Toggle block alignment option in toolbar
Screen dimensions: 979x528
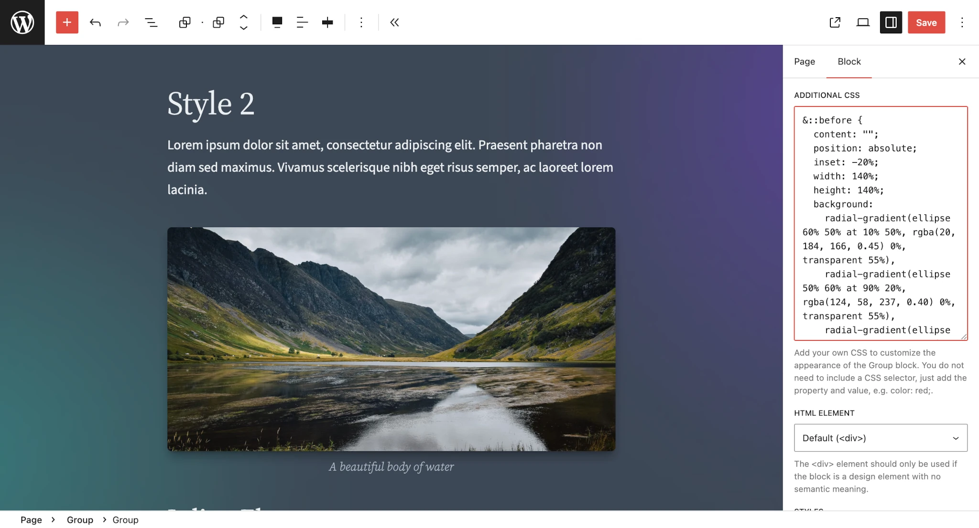tap(301, 22)
